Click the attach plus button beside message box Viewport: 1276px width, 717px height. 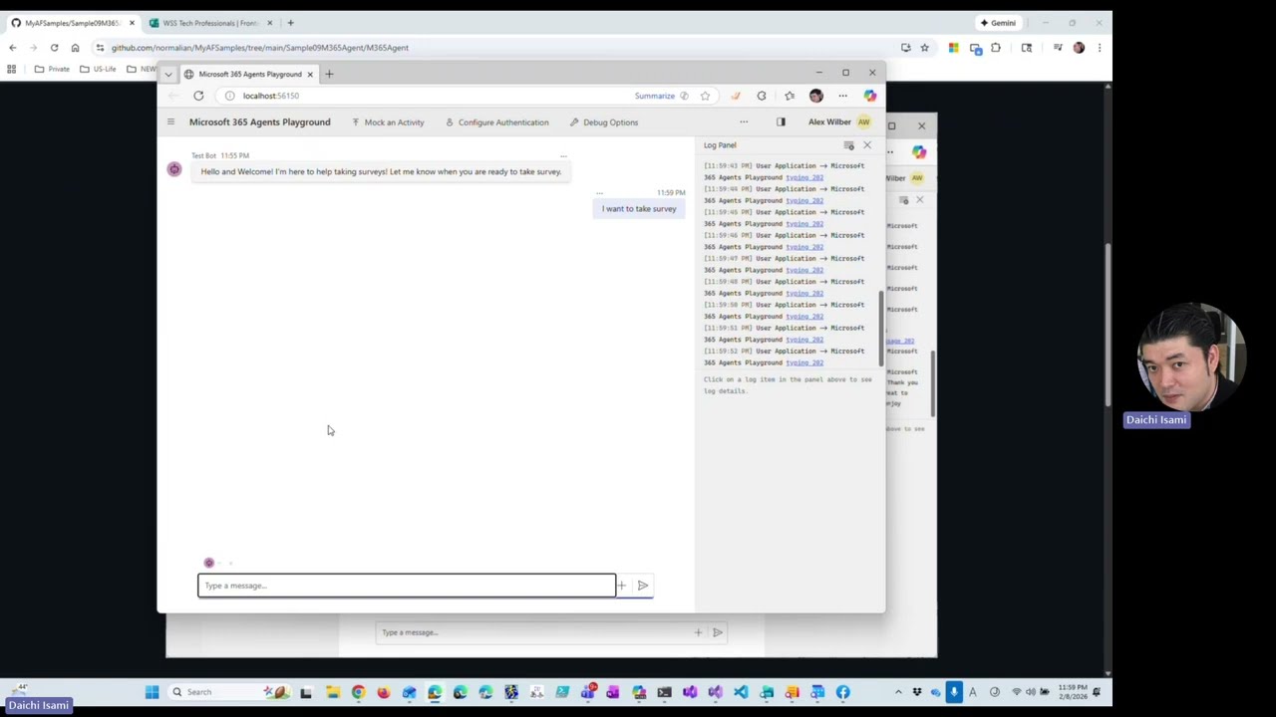point(622,586)
